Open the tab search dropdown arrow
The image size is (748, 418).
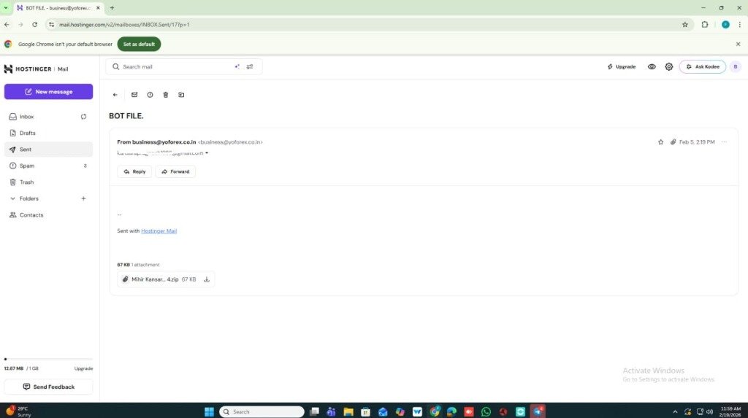[x=6, y=7]
